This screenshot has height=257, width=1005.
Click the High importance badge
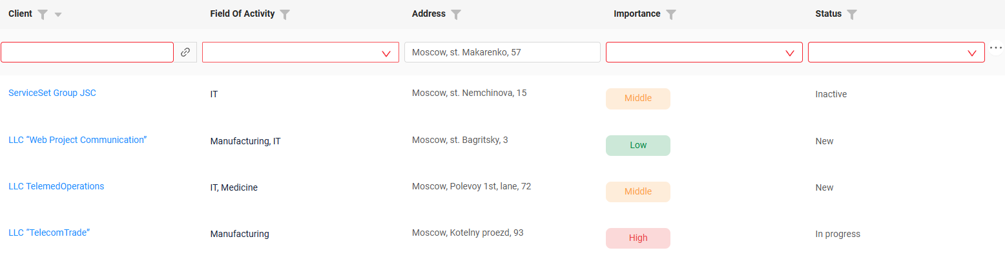coord(638,238)
